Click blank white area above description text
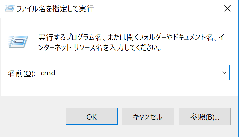Image resolution: width=239 pixels, height=137 pixels. coord(129,24)
